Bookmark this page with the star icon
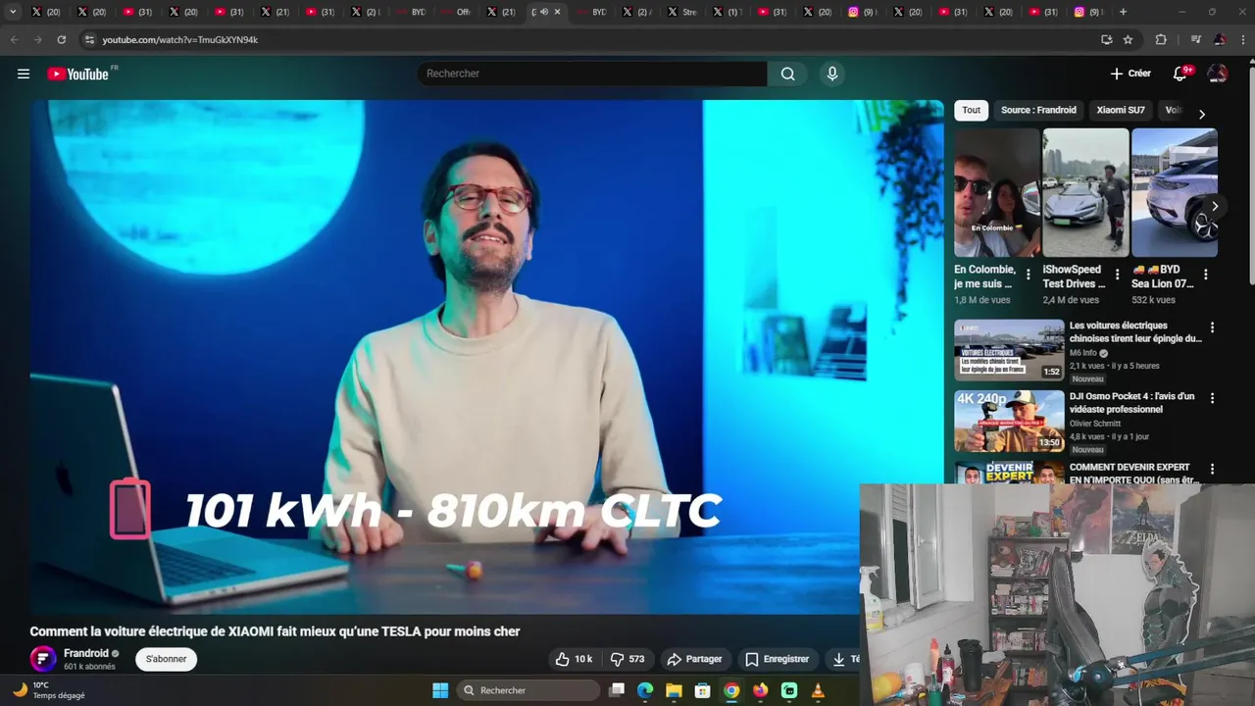The width and height of the screenshot is (1255, 706). tap(1128, 39)
